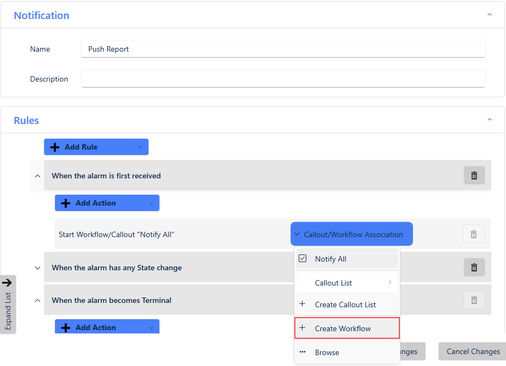Delete the rule 'When the alarm is first received'

(x=474, y=175)
